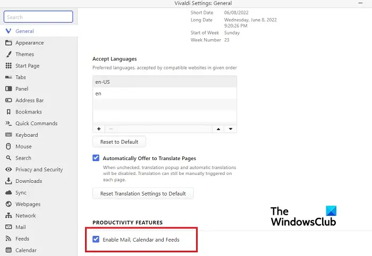Screen dimensions: 372x256
Task: Click the Search magnifier icon in sidebar
Action: [x=9, y=158]
